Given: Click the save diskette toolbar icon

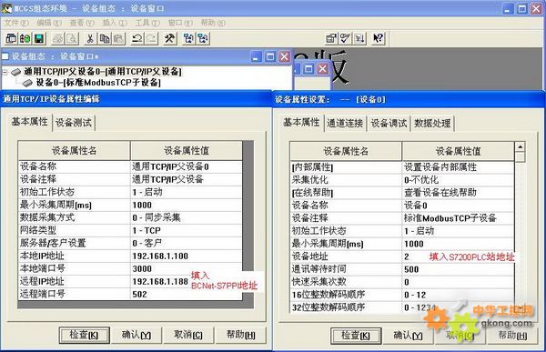Looking at the screenshot, I should pyautogui.click(x=39, y=38).
